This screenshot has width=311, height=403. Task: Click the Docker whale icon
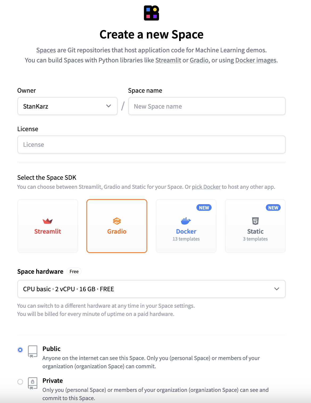tap(186, 221)
